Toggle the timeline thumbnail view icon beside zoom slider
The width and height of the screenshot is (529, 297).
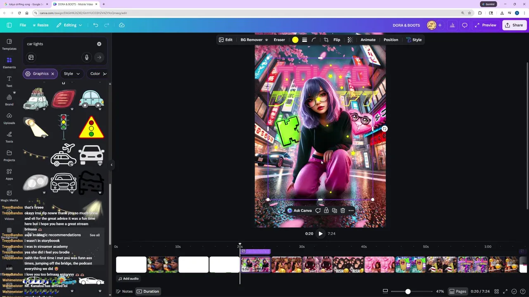pyautogui.click(x=385, y=291)
